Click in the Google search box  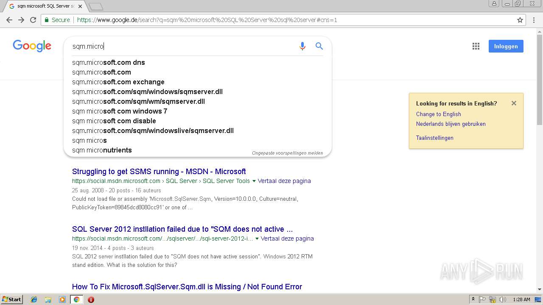pyautogui.click(x=182, y=46)
